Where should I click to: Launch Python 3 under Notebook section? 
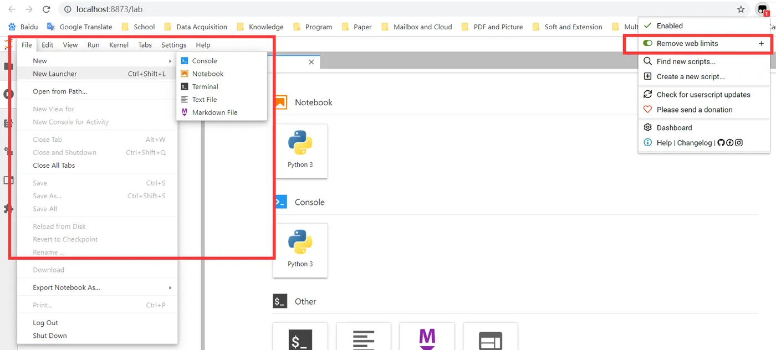click(300, 151)
